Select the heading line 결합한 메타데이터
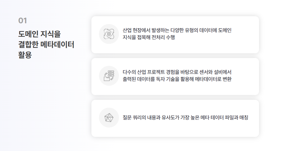The height and width of the screenshot is (151, 286). point(46,45)
